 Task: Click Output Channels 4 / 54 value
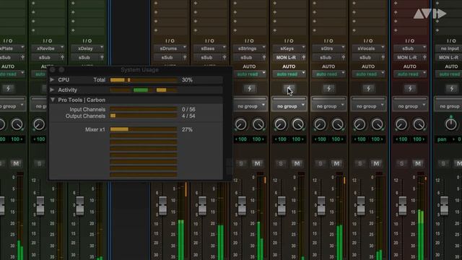(x=188, y=116)
